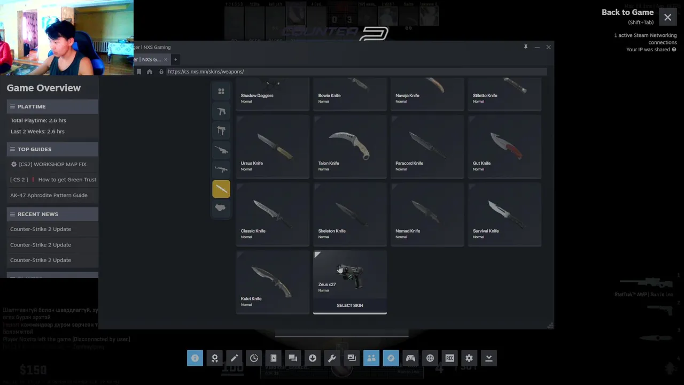Click the Last 2 Weeks: 2.6 hrs text
Image resolution: width=684 pixels, height=385 pixels.
37,132
